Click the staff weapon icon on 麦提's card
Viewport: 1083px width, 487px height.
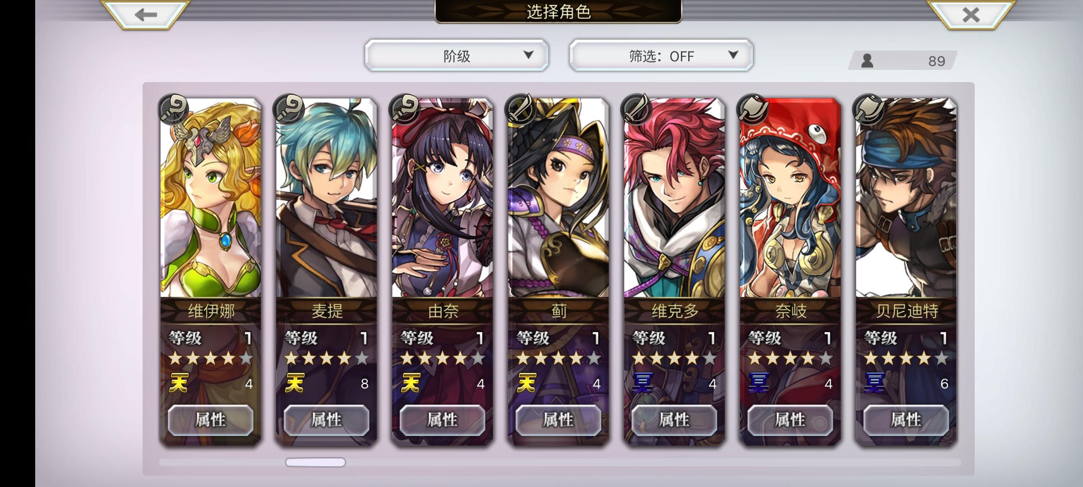click(x=289, y=109)
